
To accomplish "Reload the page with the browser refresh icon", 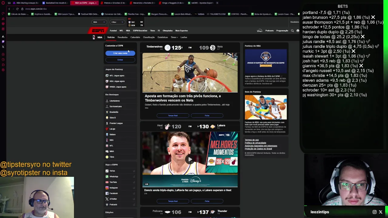I will pos(17,9).
